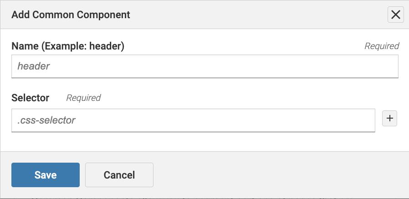Screen dimensions: 409x199
Task: Click the plus icon beside the Selector field
Action: [389, 119]
